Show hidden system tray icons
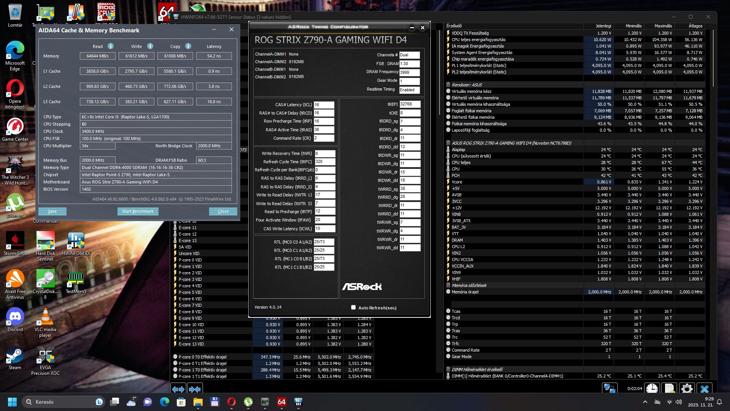This screenshot has width=730, height=411. pyautogui.click(x=645, y=402)
